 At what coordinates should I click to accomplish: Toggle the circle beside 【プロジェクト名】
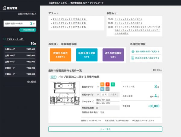(5, 39)
